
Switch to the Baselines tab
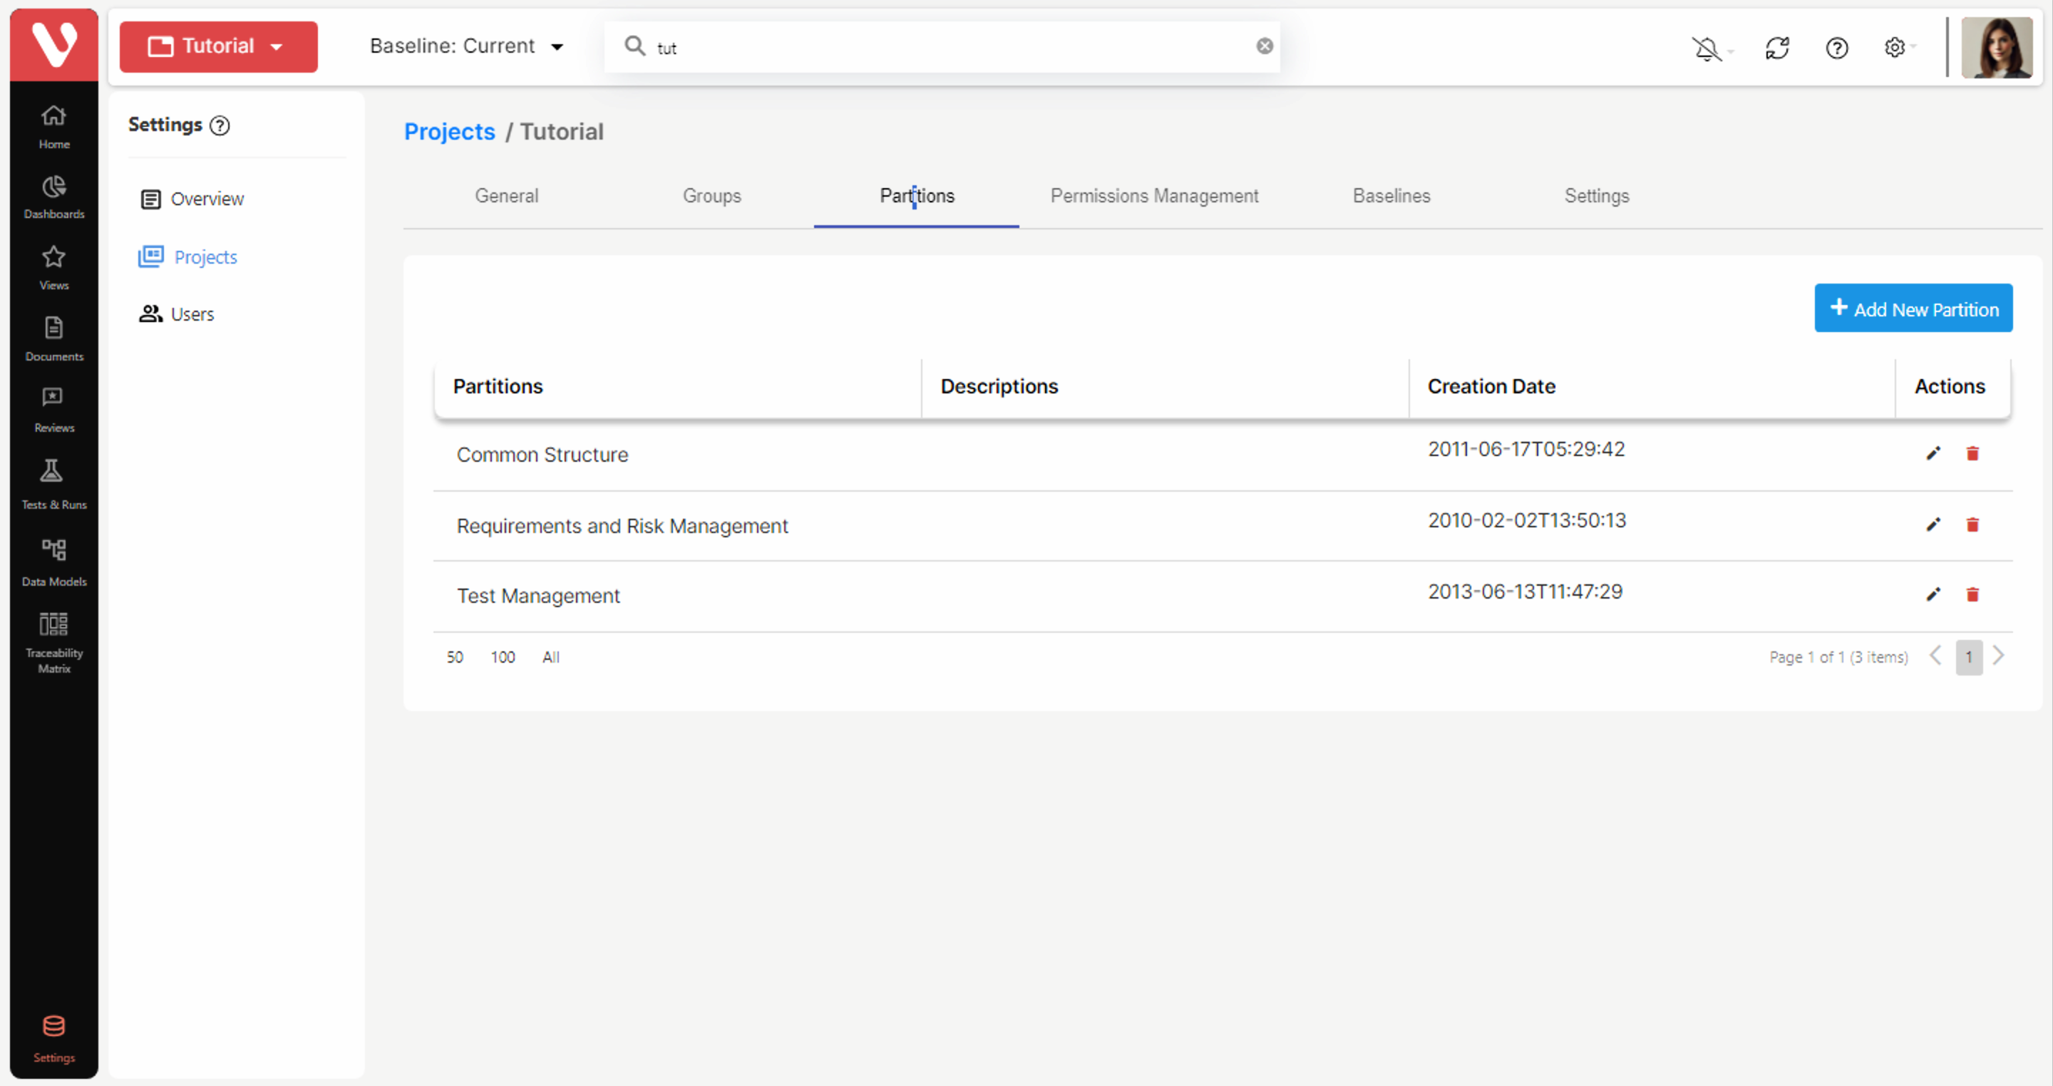pos(1391,196)
